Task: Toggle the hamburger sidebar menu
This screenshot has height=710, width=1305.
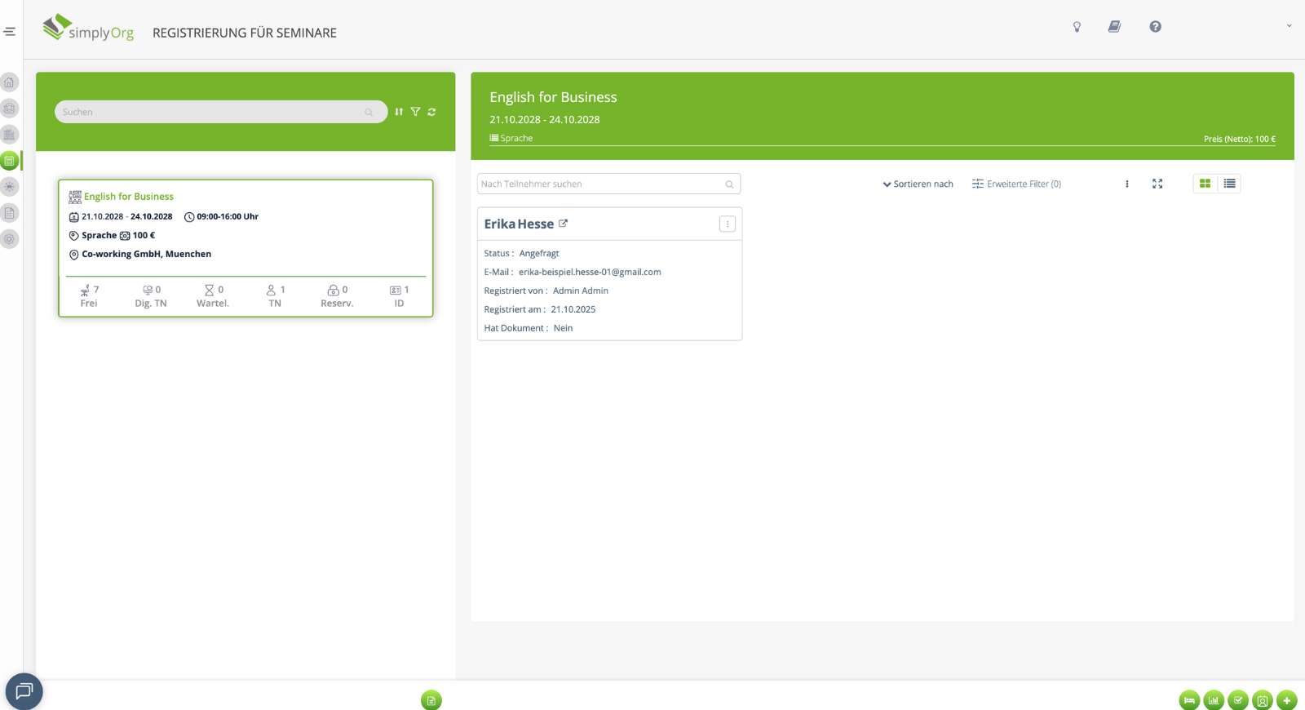Action: 10,32
